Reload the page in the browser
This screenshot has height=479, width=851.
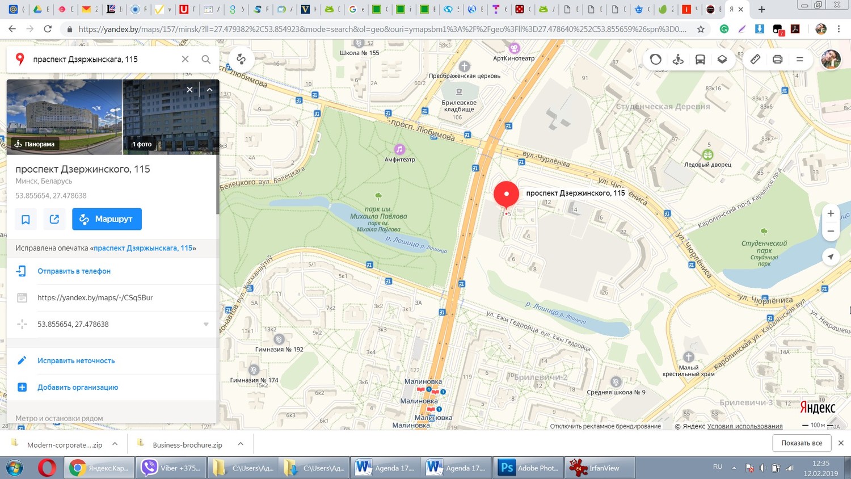[48, 29]
